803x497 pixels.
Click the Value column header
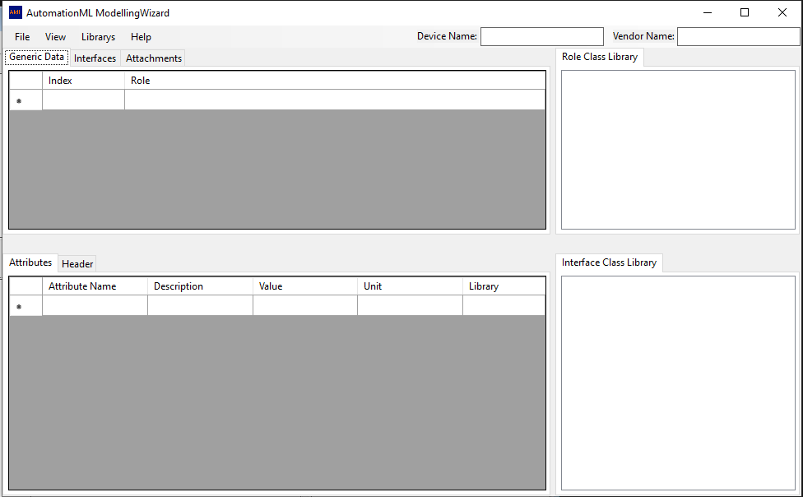point(305,286)
